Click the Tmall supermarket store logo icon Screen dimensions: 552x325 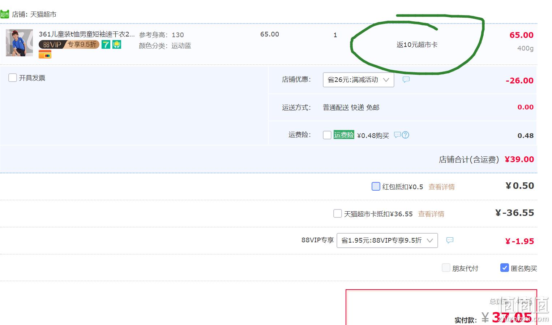pyautogui.click(x=5, y=14)
